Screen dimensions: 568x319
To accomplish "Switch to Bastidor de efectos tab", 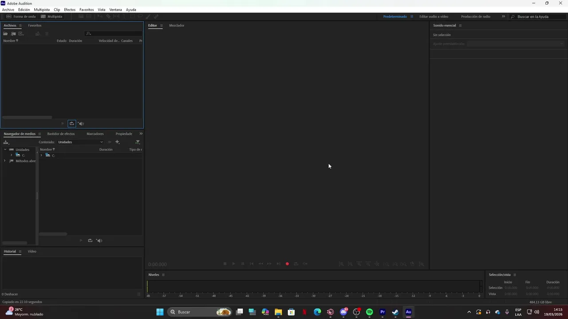I will (61, 134).
